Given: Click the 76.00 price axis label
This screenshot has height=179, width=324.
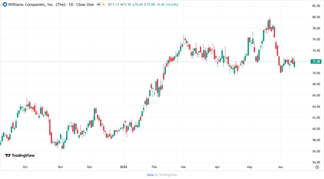Looking at the screenshot, I should click(x=316, y=40).
